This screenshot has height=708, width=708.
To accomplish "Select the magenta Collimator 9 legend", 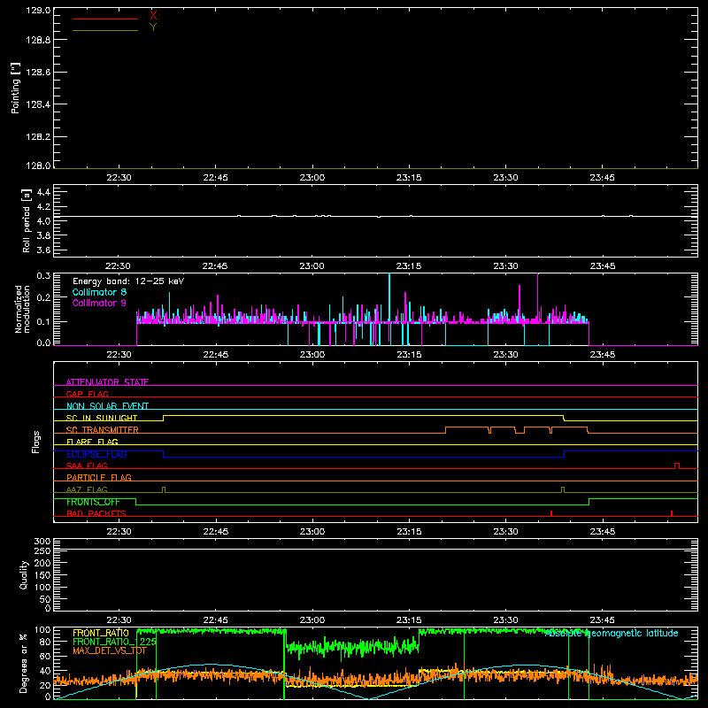I will pos(99,303).
